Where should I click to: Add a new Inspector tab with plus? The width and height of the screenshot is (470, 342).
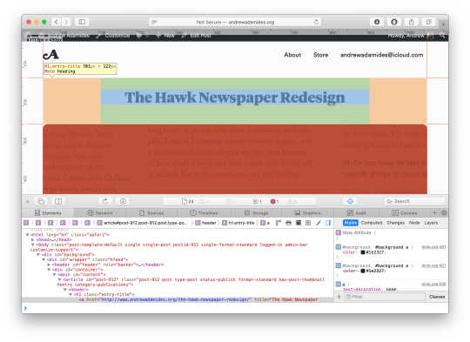coord(434,213)
